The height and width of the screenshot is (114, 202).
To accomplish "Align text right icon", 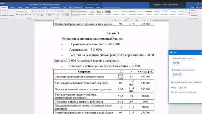I will pyautogui.click(x=52, y=15).
